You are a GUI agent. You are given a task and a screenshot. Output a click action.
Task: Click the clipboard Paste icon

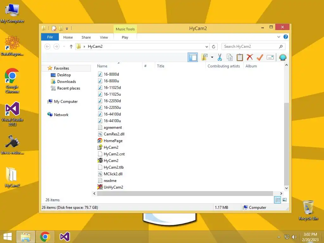[240, 57]
